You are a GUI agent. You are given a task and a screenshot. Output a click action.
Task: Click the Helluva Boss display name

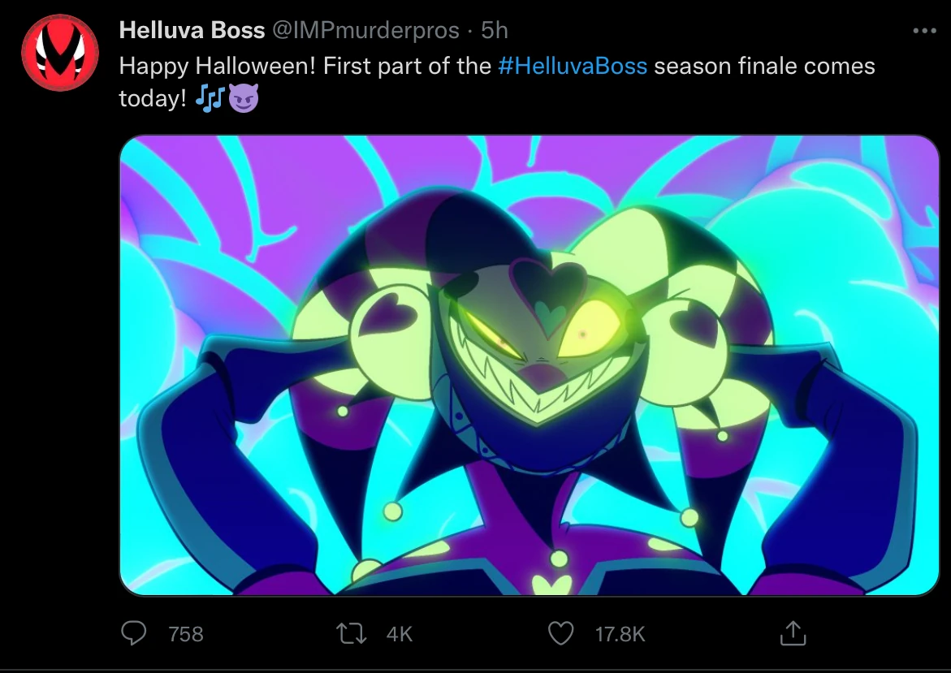192,29
